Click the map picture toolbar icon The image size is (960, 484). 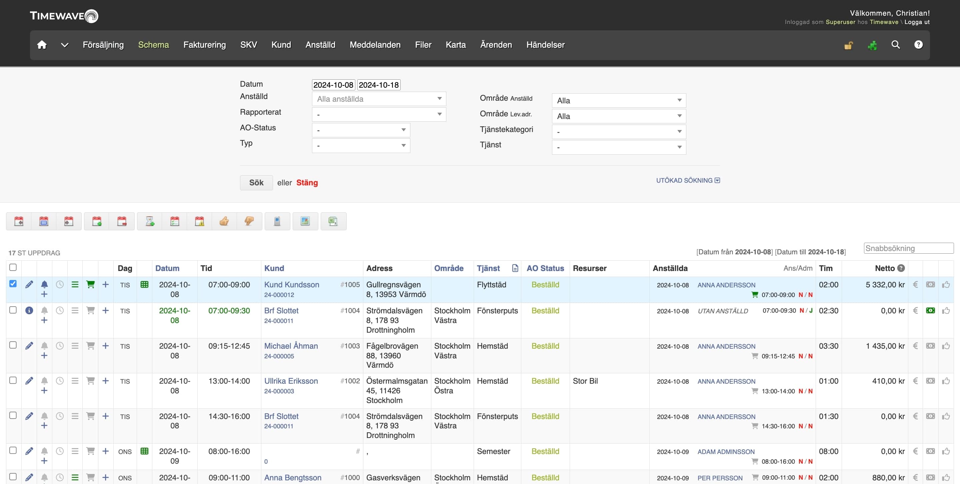point(305,221)
